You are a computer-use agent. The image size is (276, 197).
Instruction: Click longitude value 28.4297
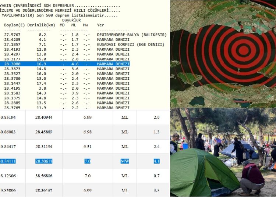tap(12, 54)
